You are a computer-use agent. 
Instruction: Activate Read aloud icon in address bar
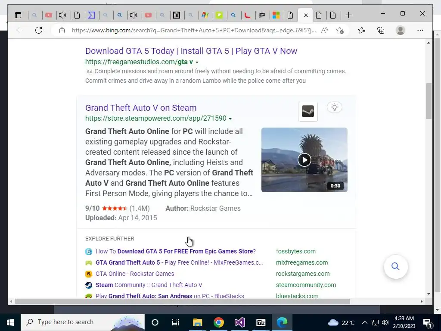tap(324, 30)
